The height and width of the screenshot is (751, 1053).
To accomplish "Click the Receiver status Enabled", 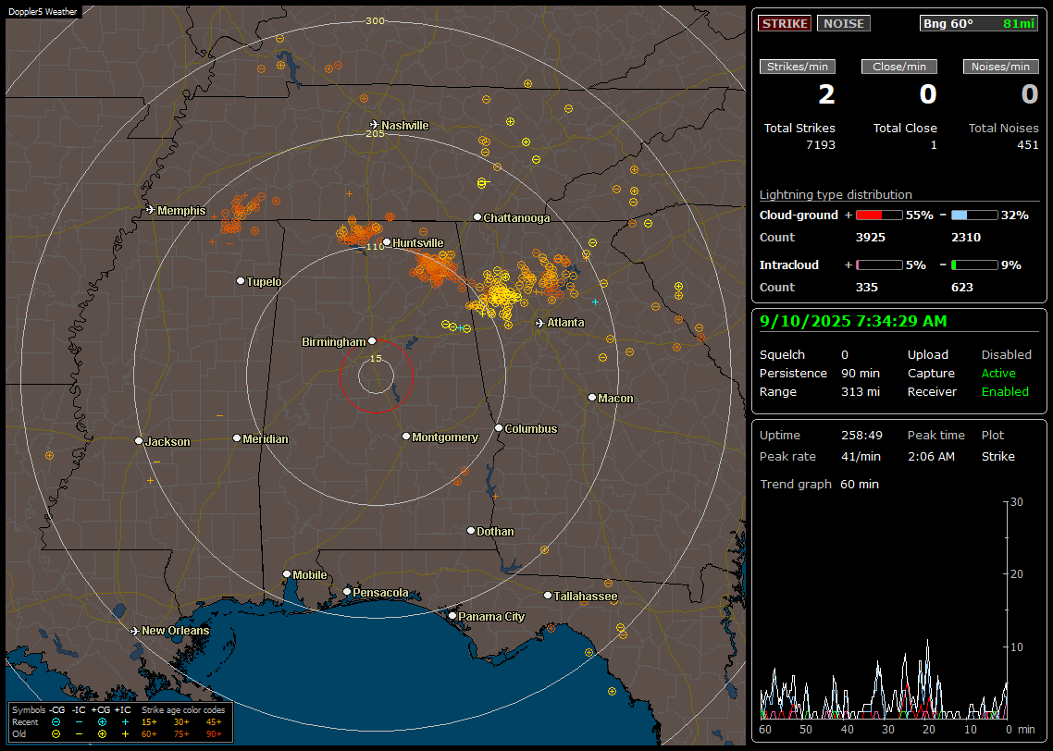I will point(1005,392).
